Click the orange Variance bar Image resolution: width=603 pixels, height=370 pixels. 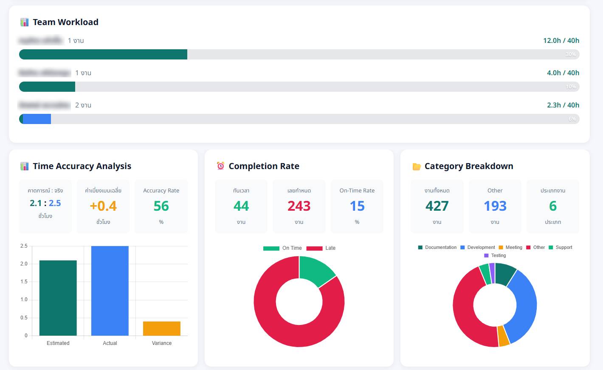162,328
